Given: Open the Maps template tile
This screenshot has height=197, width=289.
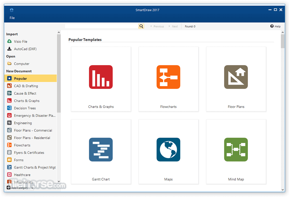Looking at the screenshot, I should (168, 151).
